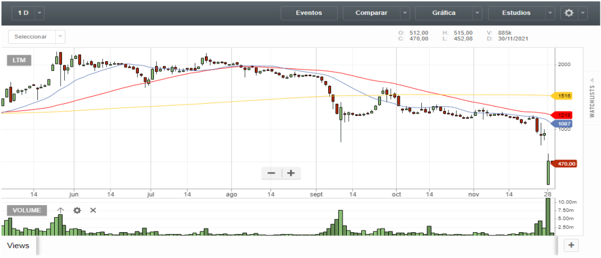Click the 2000 price axis label
Screen dimensions: 601x258
click(x=566, y=64)
